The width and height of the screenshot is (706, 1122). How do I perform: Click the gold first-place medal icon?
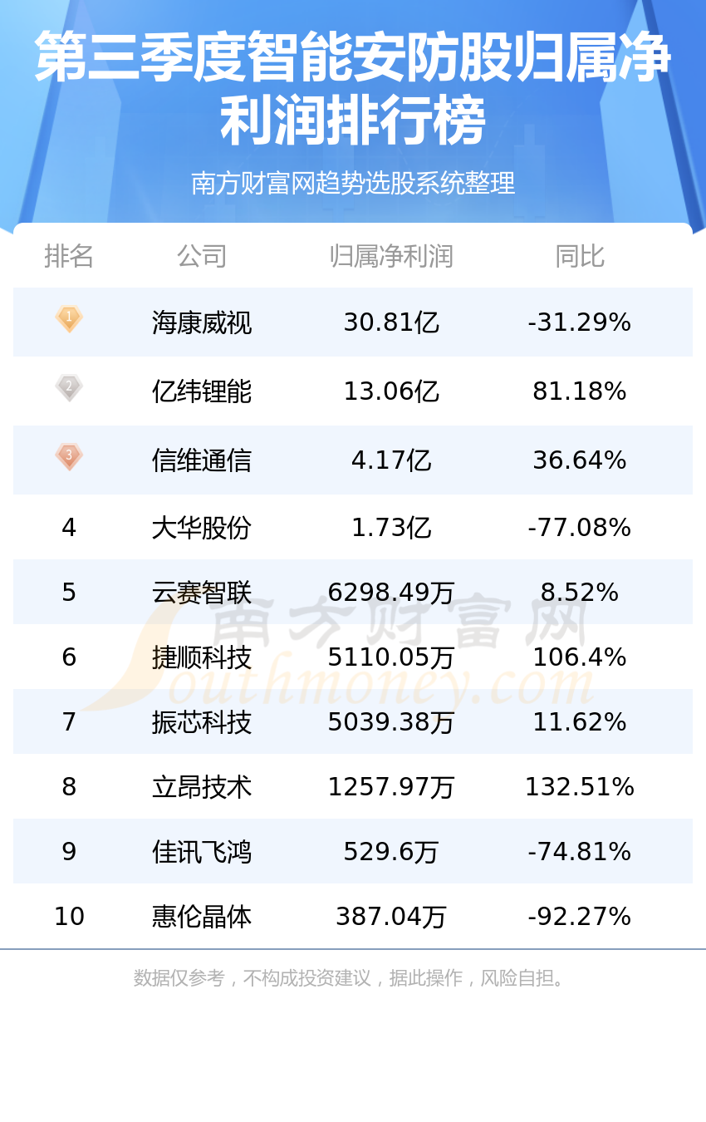pos(69,319)
